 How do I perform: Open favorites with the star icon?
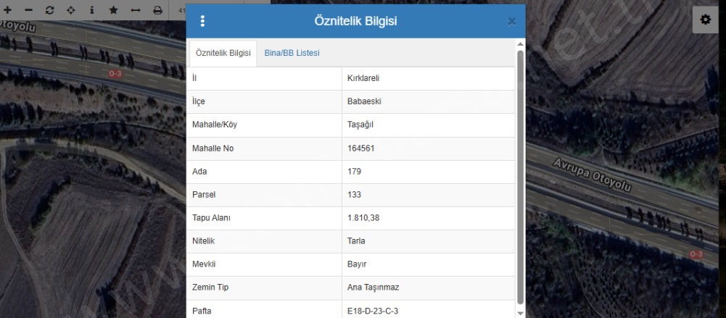[113, 10]
